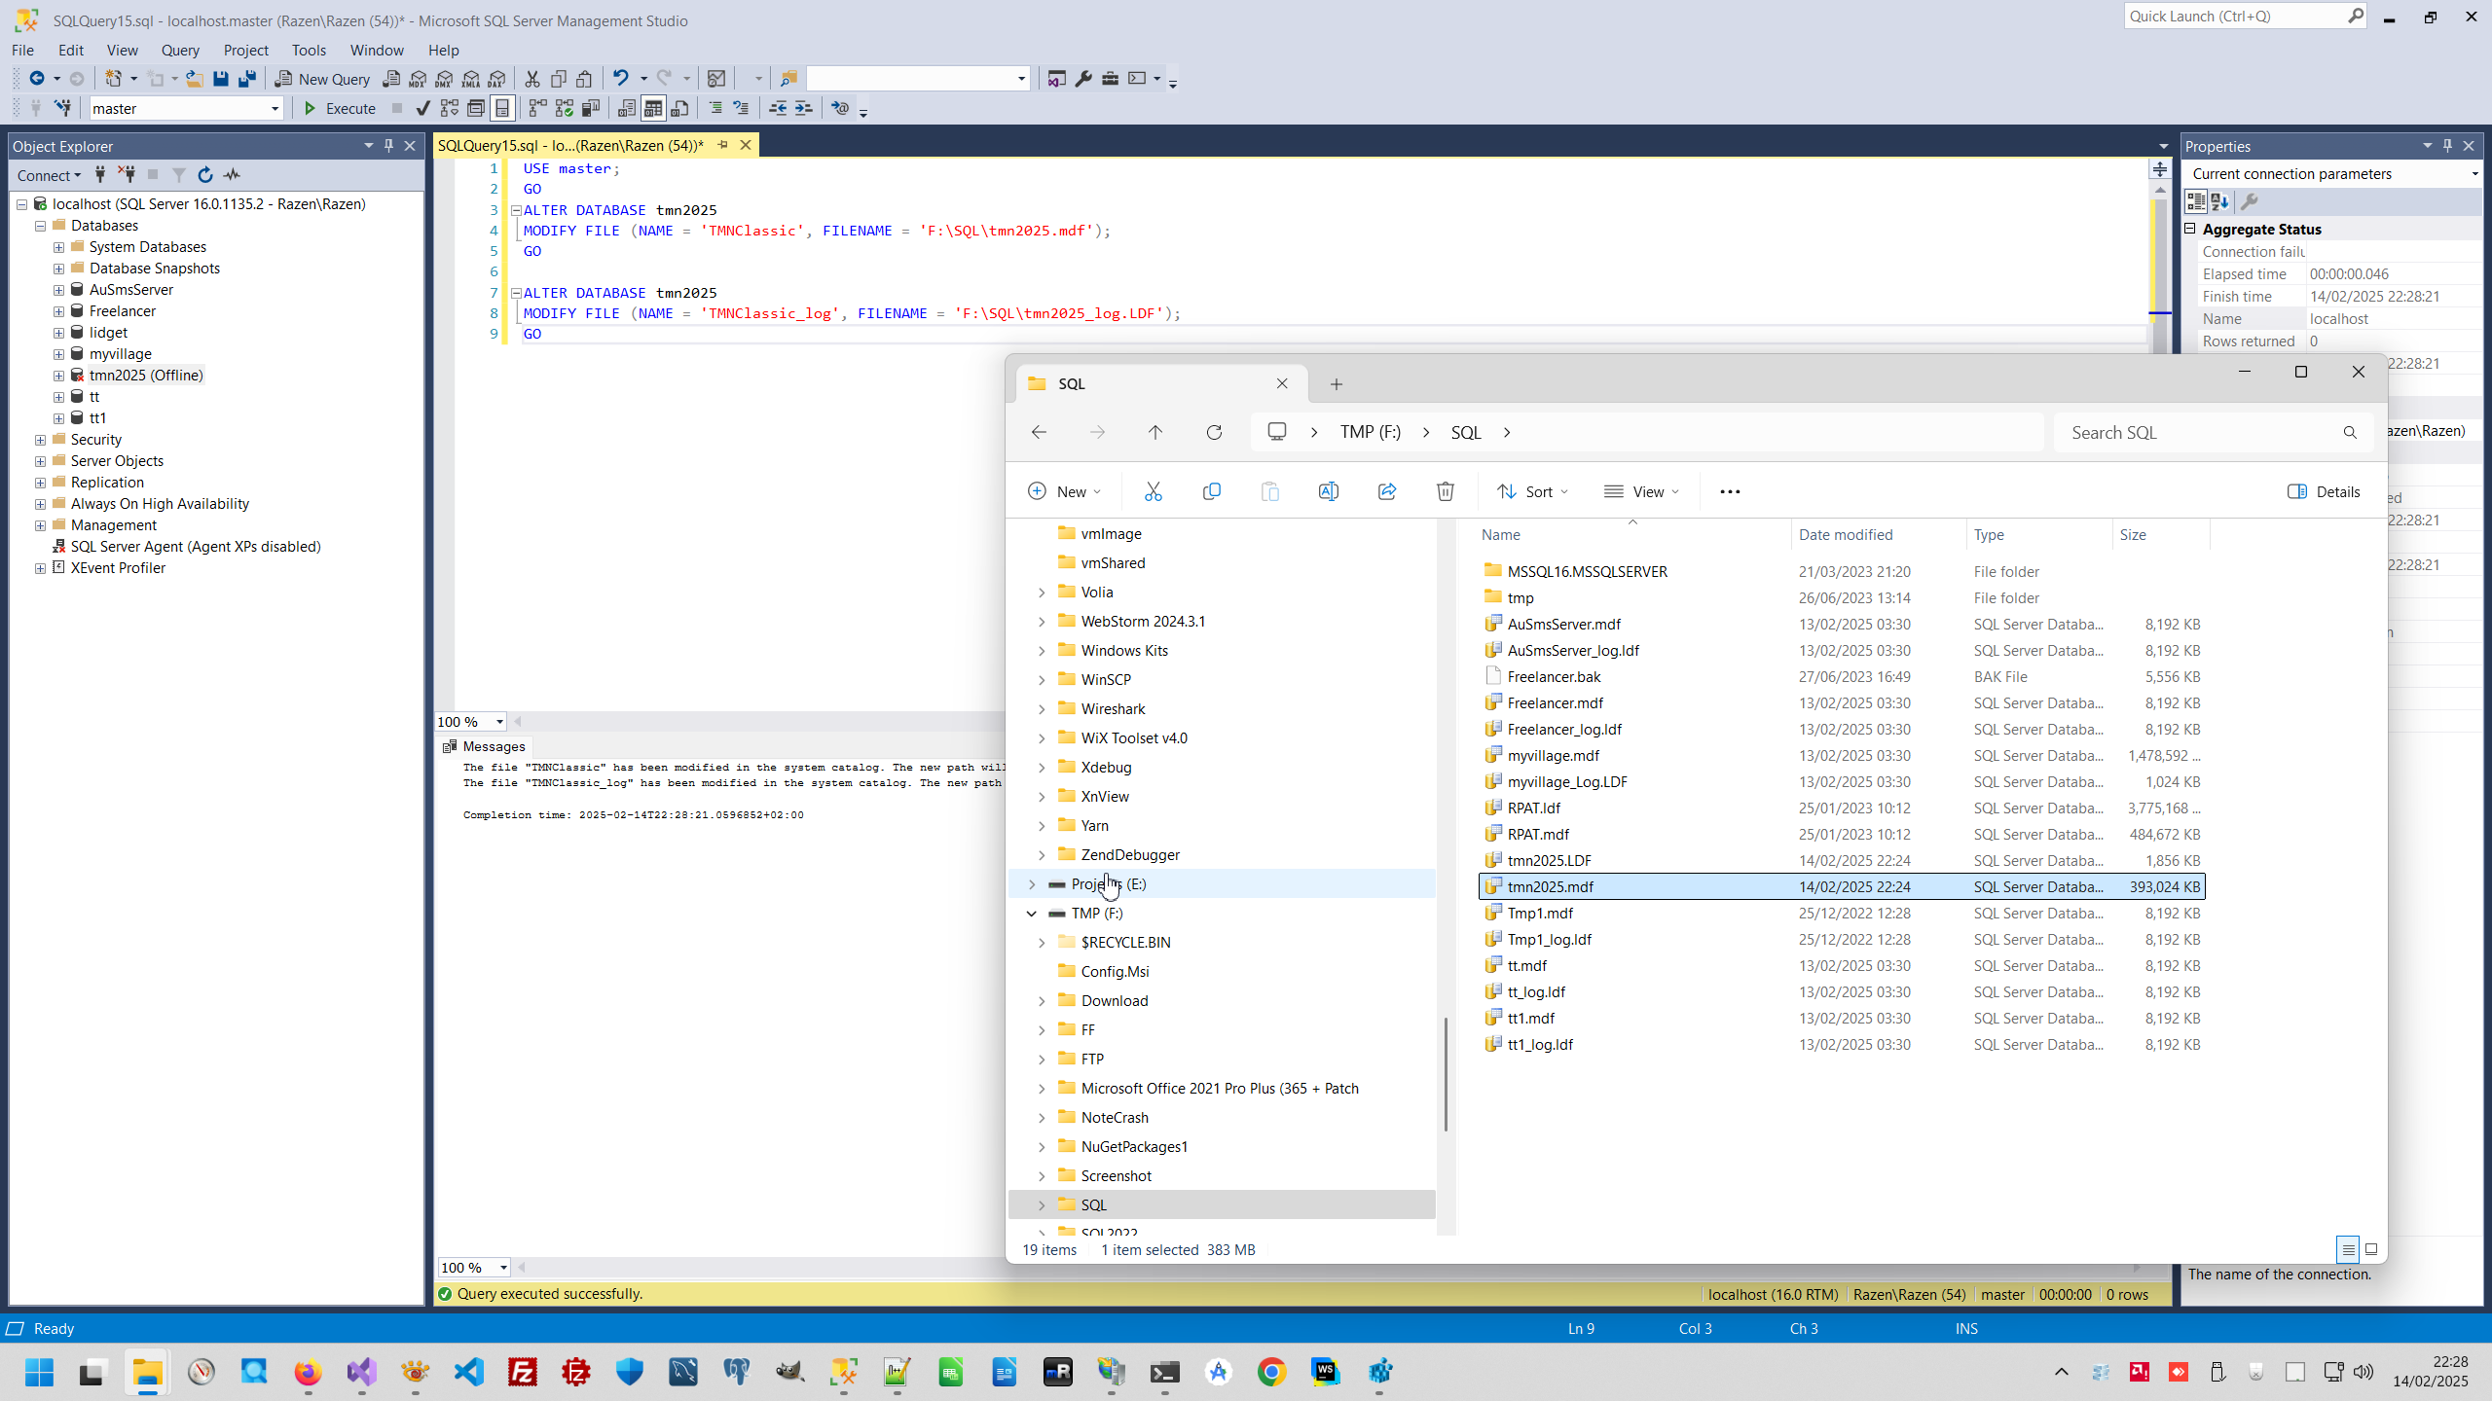Open Activity Monitor icon in Object Explorer

tap(232, 175)
